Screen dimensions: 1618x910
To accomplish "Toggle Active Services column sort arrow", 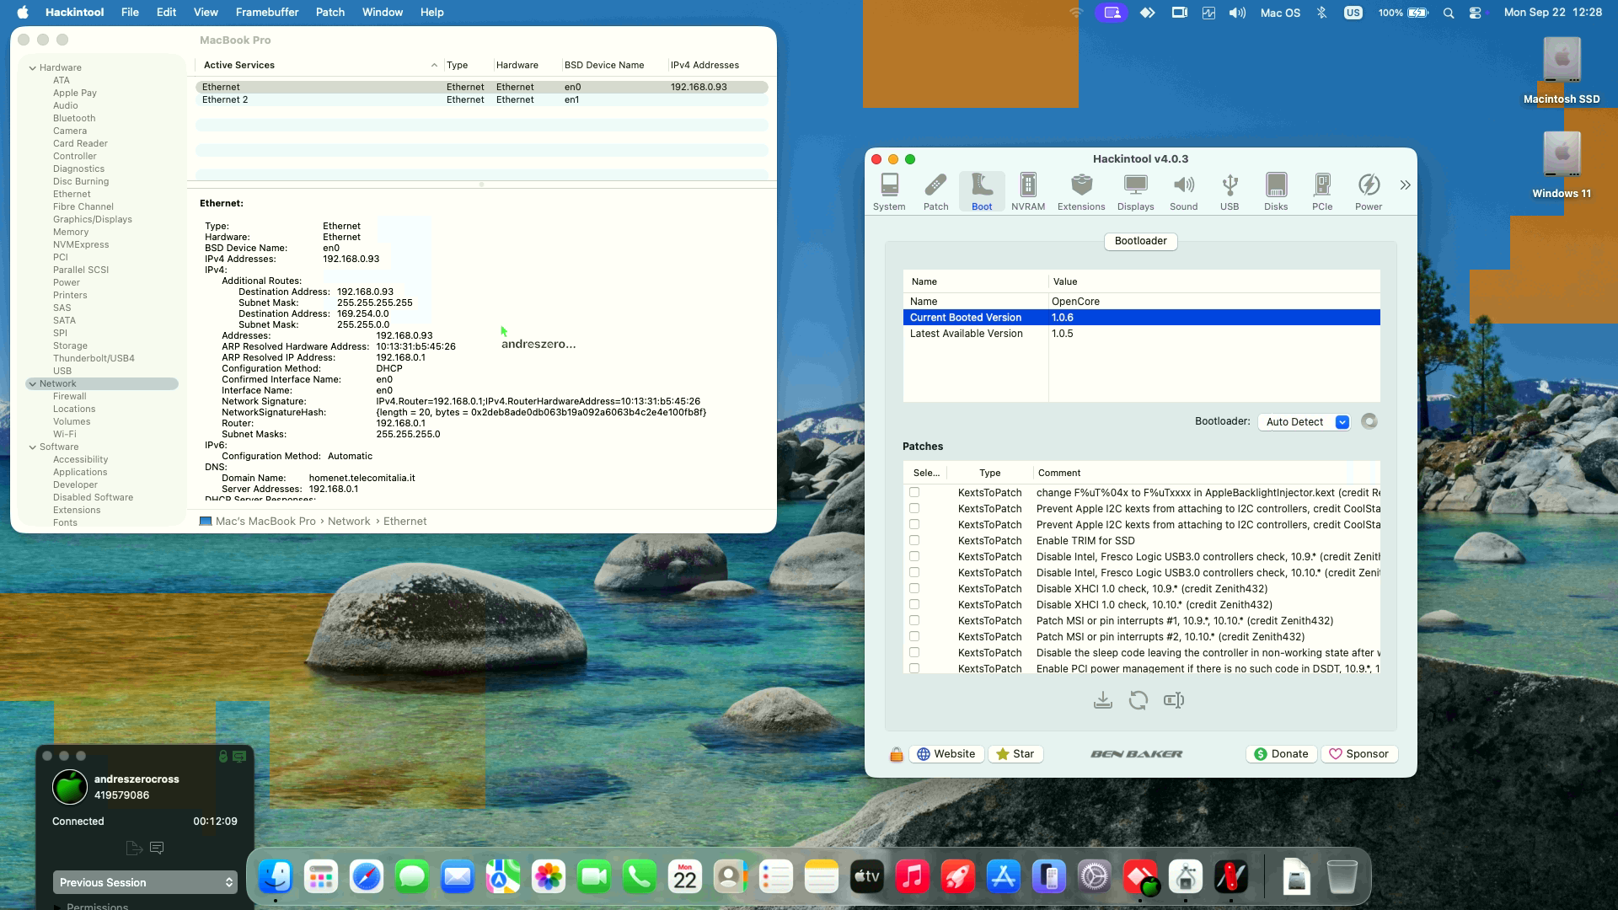I will [x=434, y=65].
